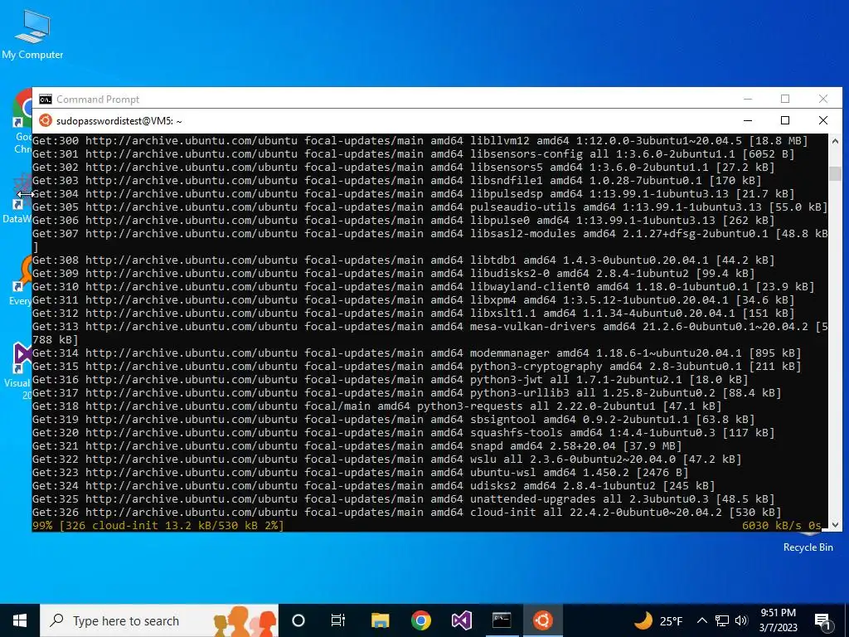
Task: Click the Get:305 pulseaudio-utils line
Action: point(430,207)
